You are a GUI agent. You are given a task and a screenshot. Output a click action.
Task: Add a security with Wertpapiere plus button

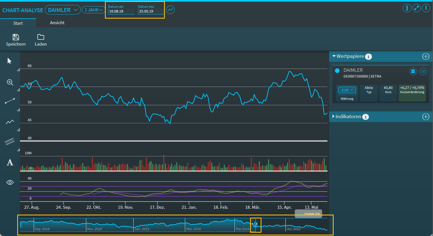coord(426,56)
